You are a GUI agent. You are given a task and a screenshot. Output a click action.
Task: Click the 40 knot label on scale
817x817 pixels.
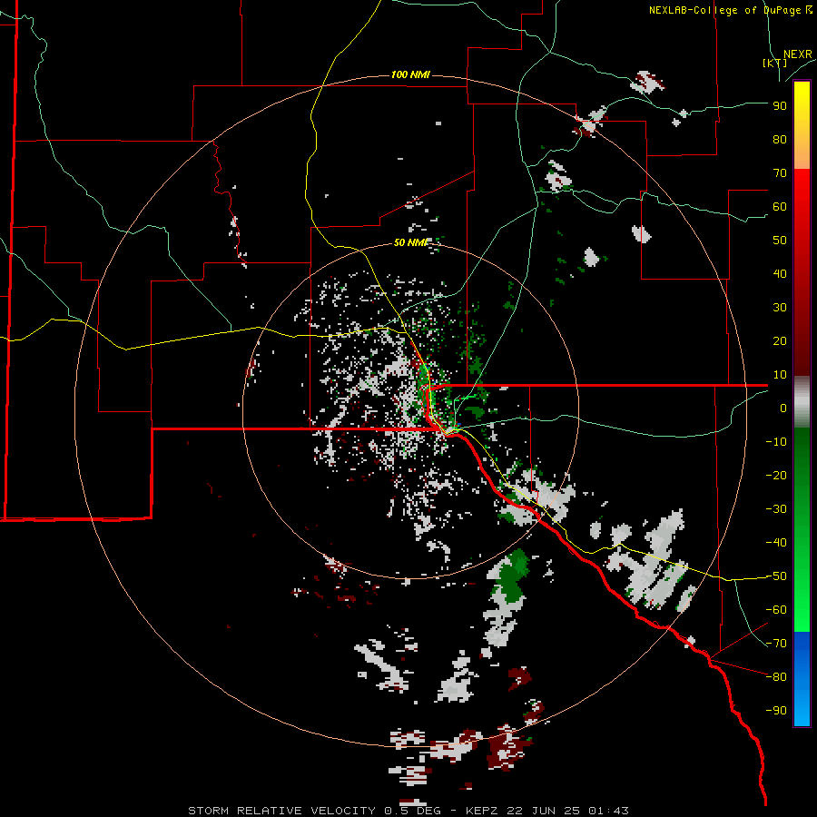click(x=780, y=274)
